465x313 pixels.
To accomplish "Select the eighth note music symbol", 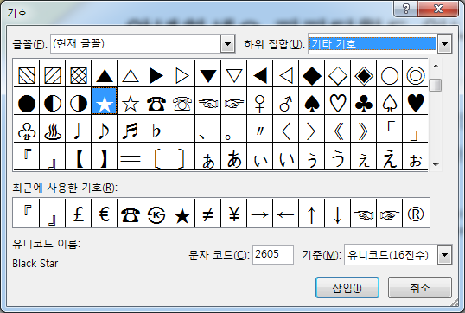I will (105, 131).
